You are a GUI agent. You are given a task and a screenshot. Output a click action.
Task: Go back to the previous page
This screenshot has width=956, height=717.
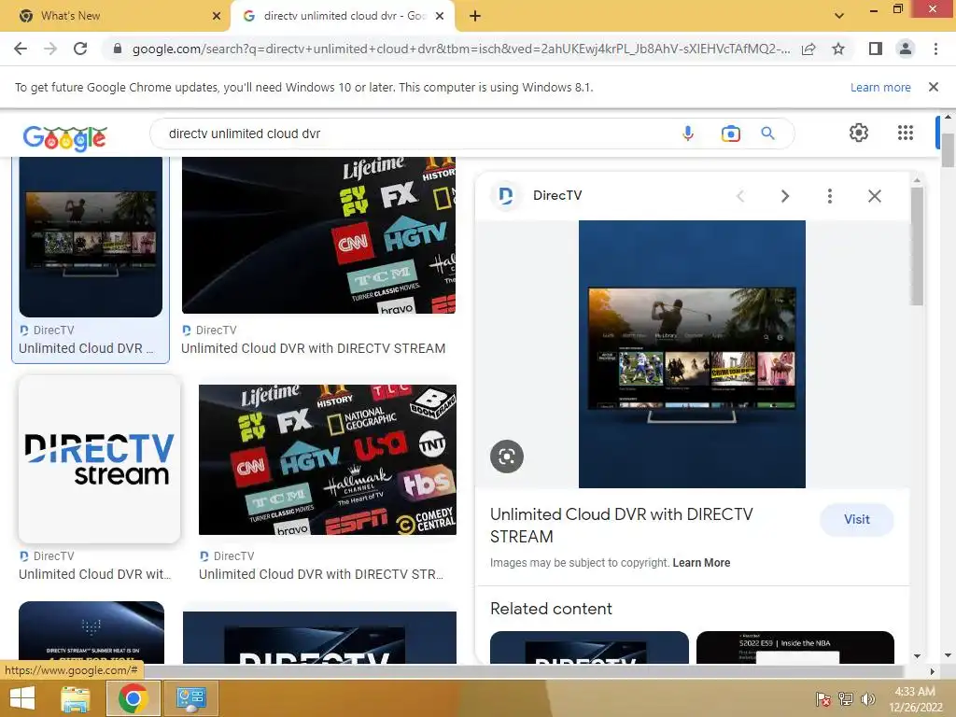point(21,49)
